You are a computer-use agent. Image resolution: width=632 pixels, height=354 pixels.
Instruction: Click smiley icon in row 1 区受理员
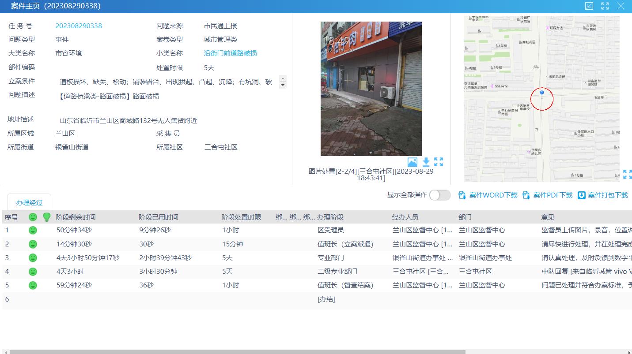click(33, 230)
